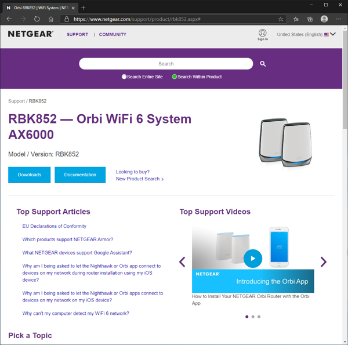This screenshot has height=345, width=348.
Task: Click the scrollbar down arrow
Action: 345,342
